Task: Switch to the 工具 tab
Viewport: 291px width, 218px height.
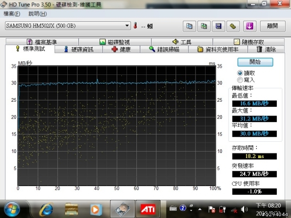Action: pyautogui.click(x=182, y=42)
